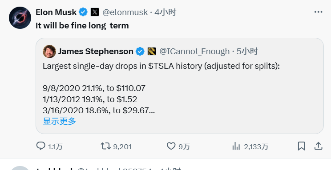Viewport: 331px width, 170px height.
Task: Open the quoted tweet body text
Action: coord(161,88)
